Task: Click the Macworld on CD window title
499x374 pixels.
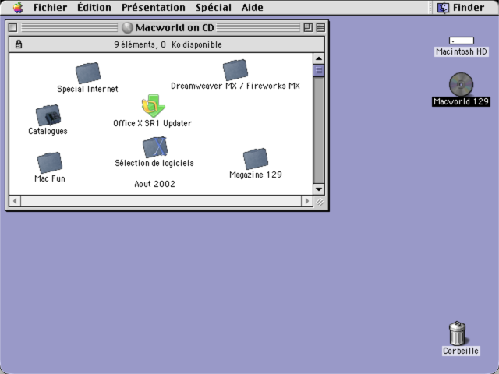Action: tap(175, 28)
